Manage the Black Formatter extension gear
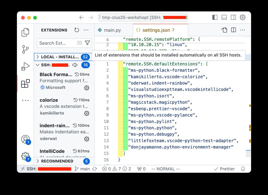This screenshot has width=268, height=195. 87,88
